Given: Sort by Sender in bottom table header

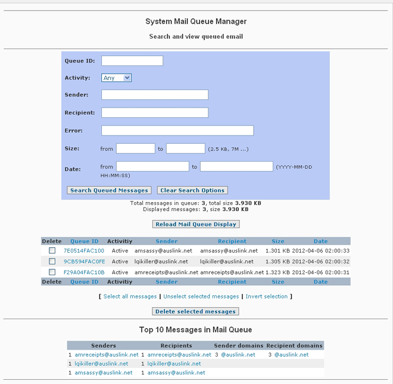Looking at the screenshot, I should 166,282.
